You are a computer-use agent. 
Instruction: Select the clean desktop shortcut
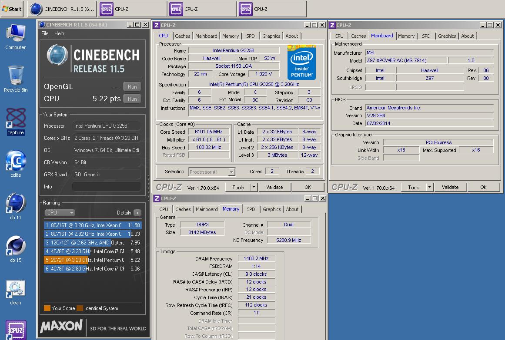pyautogui.click(x=16, y=291)
